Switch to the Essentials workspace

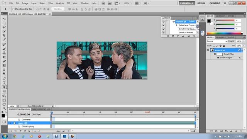click(x=187, y=3)
